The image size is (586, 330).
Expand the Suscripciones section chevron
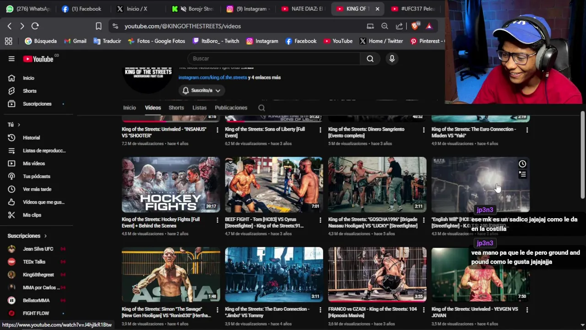[x=45, y=236]
